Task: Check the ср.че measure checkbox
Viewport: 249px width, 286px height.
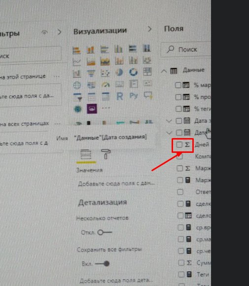Action: point(181,251)
